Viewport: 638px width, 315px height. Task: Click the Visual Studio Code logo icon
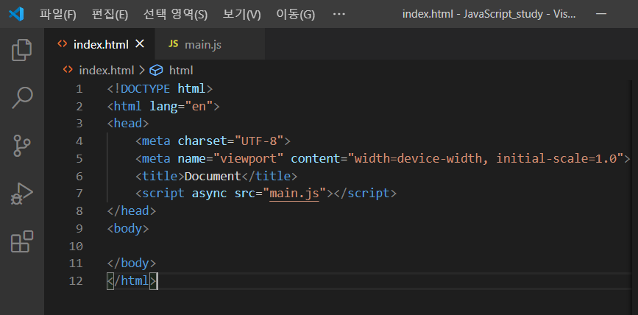(16, 14)
